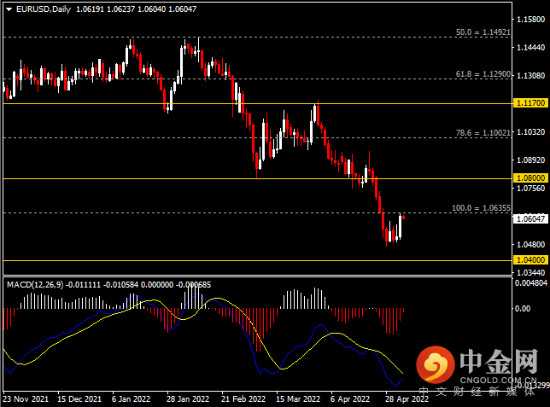Click the EURUSD,Daily chart title
This screenshot has width=550, height=407.
click(x=44, y=9)
